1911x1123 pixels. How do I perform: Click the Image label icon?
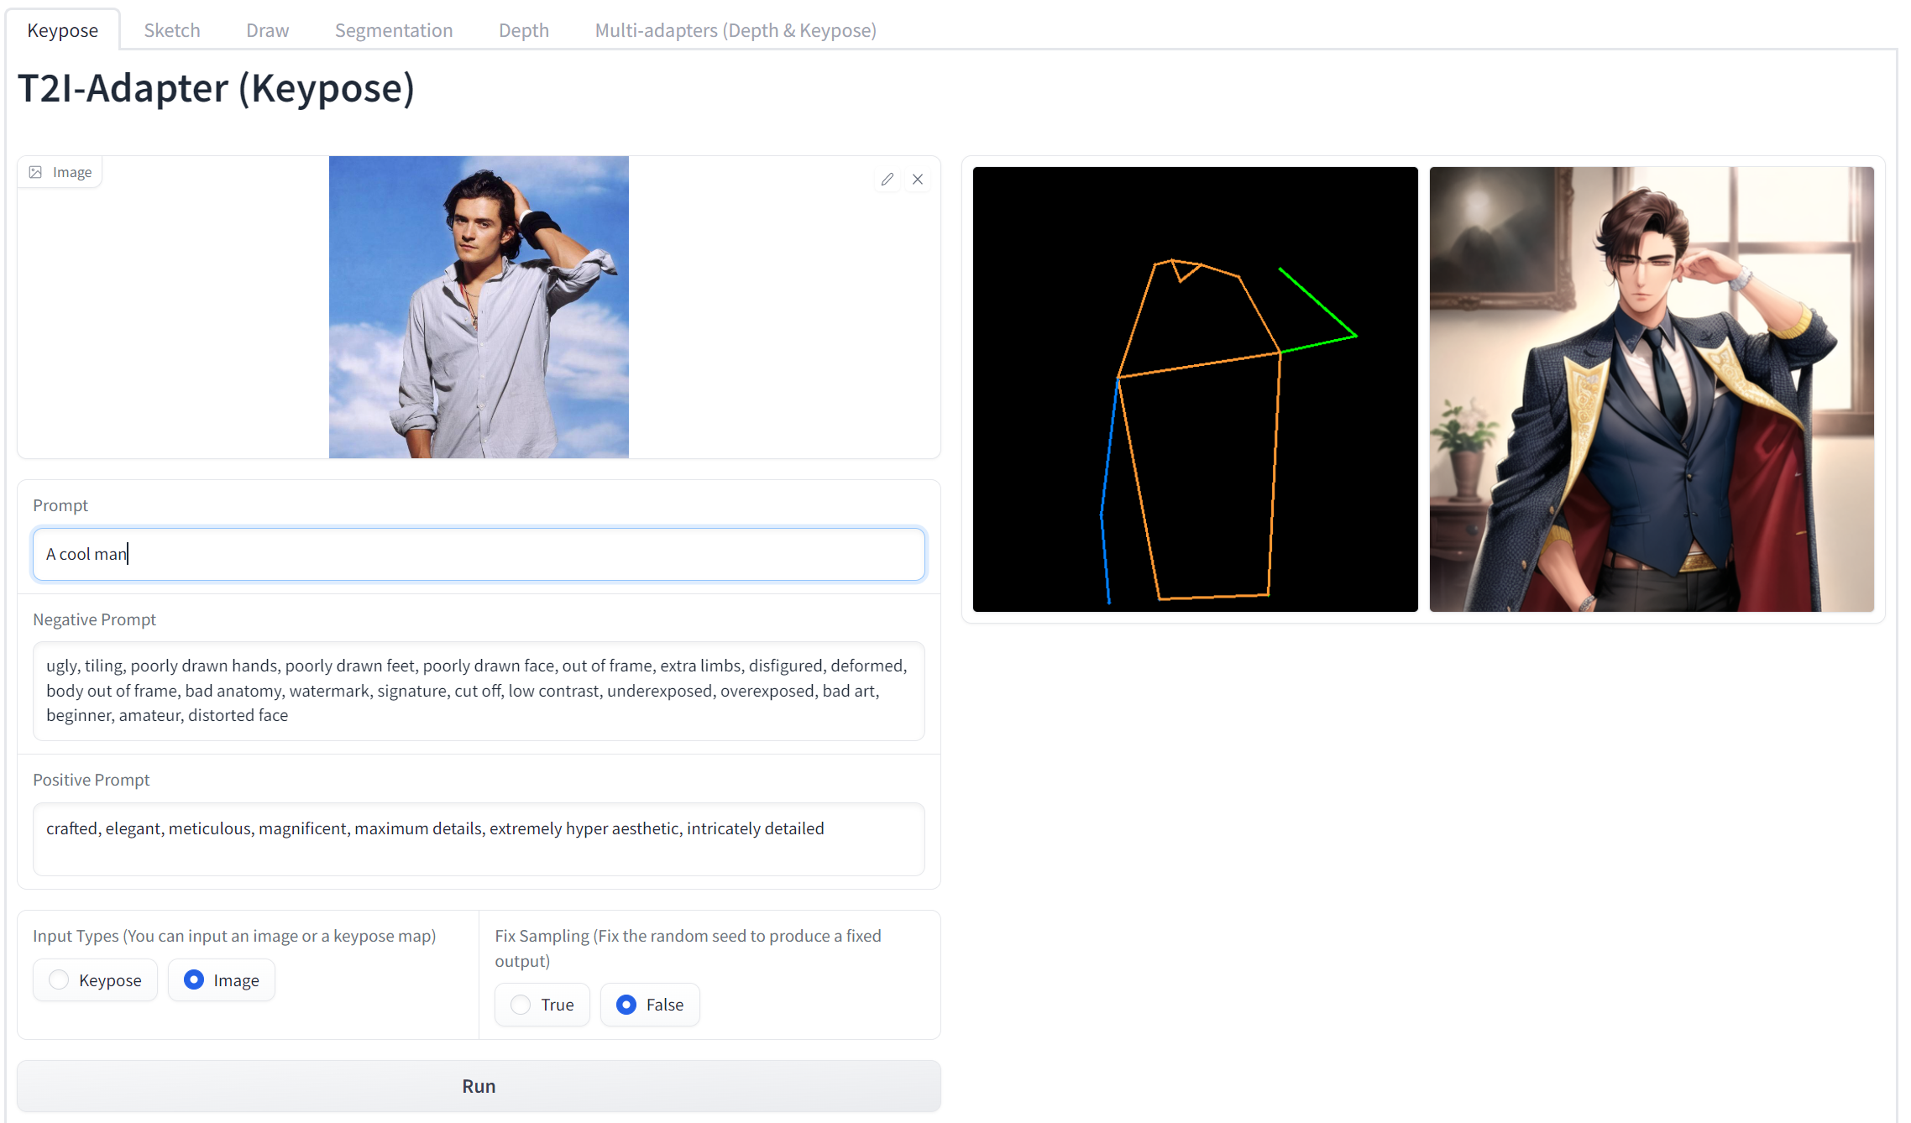pos(36,172)
